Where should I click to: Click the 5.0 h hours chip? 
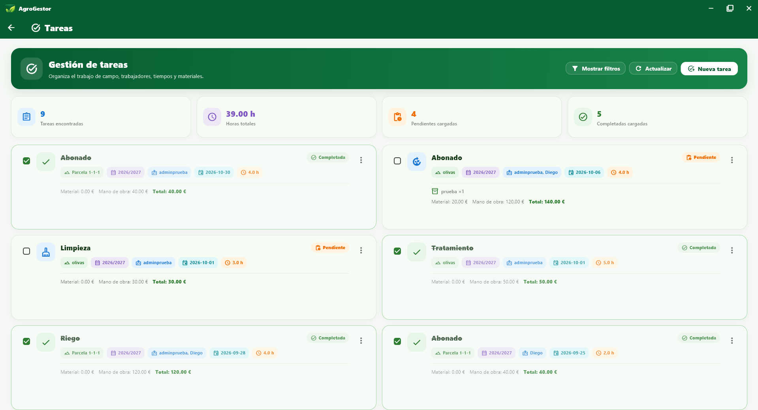tap(605, 263)
